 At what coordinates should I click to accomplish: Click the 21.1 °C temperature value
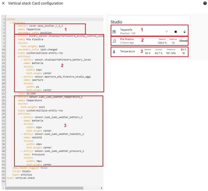point(183,51)
